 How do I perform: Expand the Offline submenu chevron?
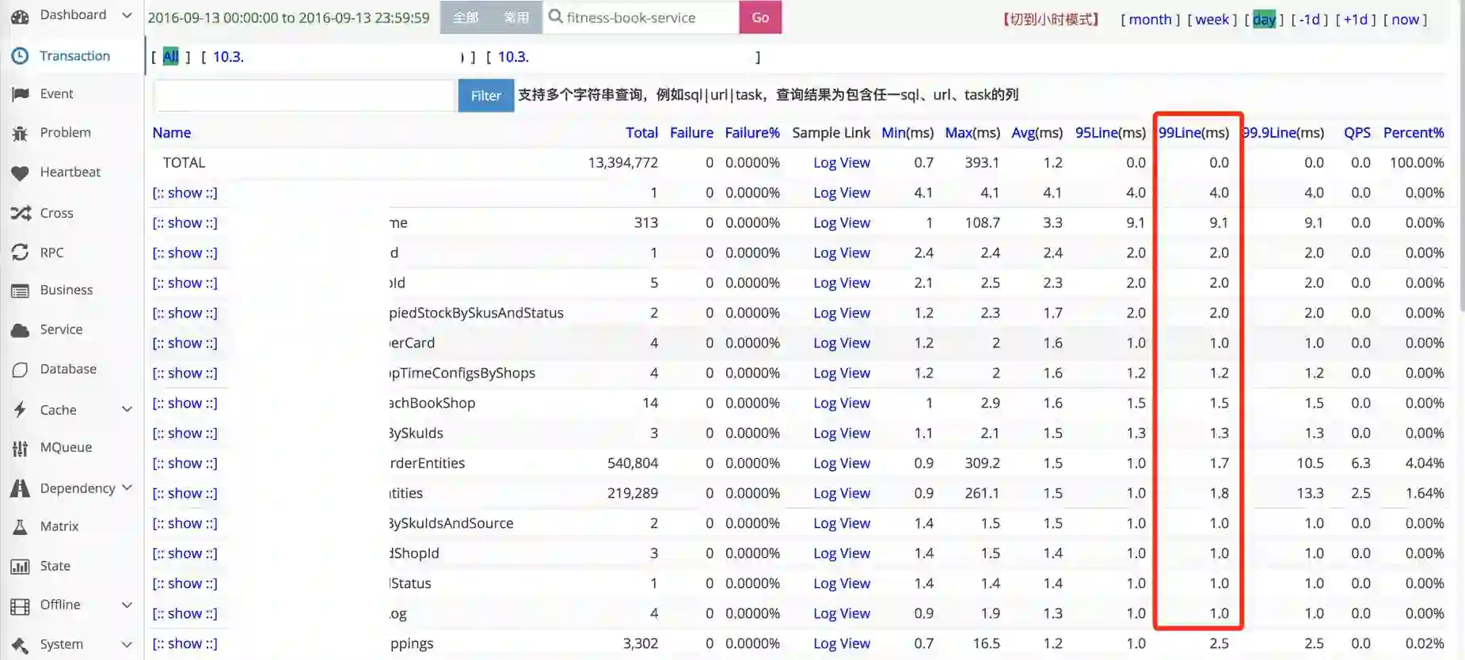pos(127,605)
